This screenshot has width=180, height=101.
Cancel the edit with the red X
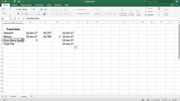tap(15, 19)
